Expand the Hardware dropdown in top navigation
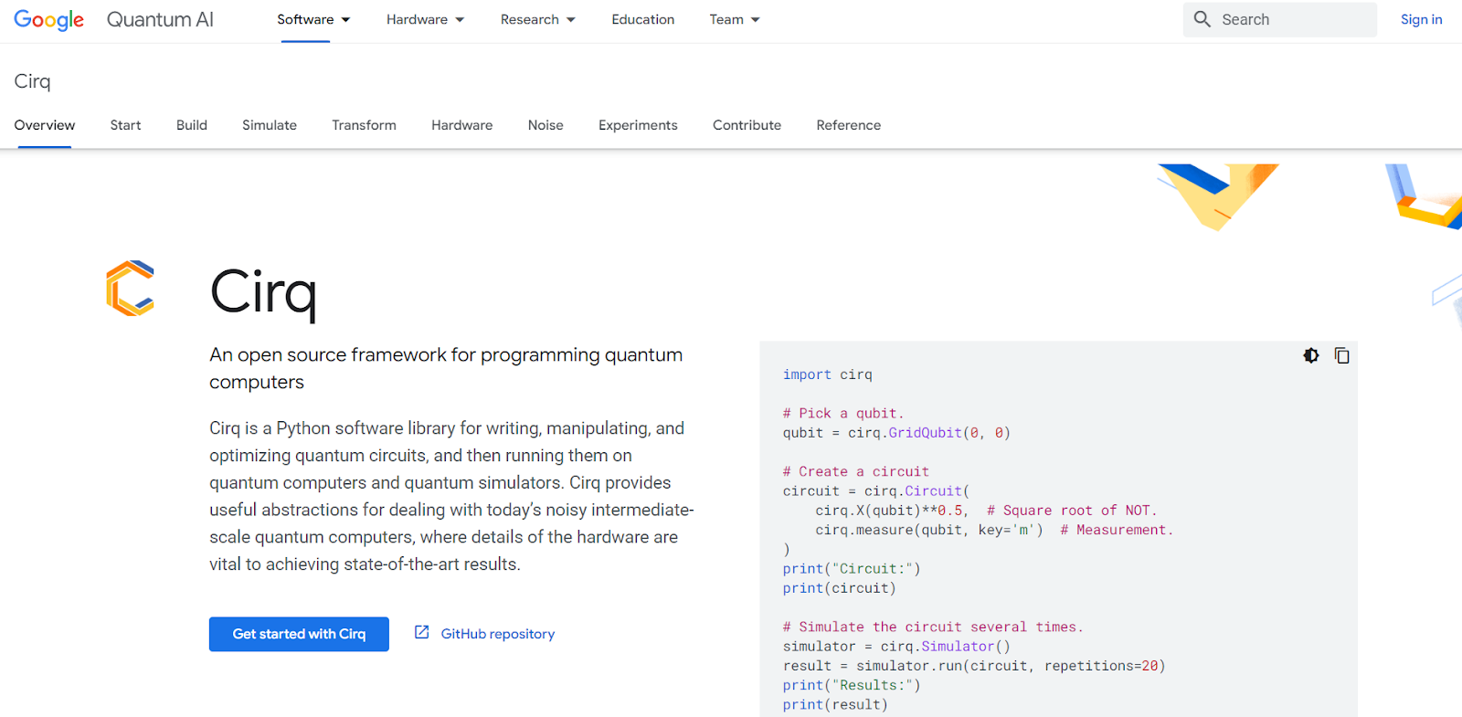Image resolution: width=1462 pixels, height=717 pixels. point(425,20)
